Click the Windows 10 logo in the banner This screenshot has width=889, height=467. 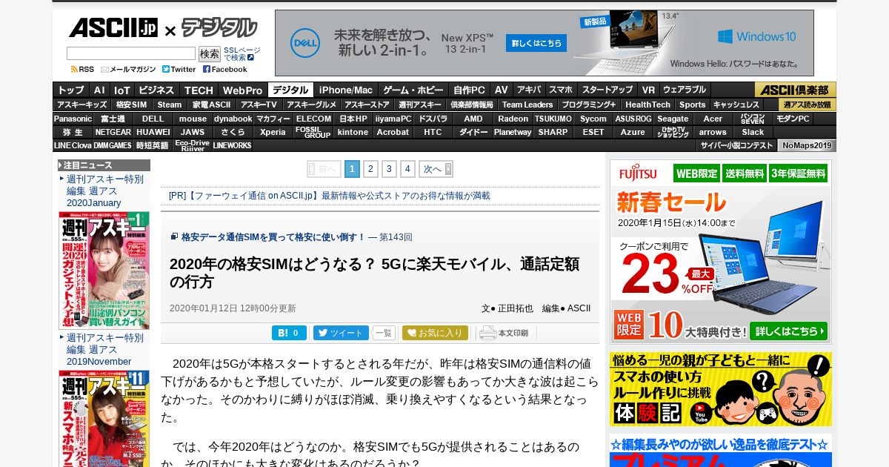756,36
